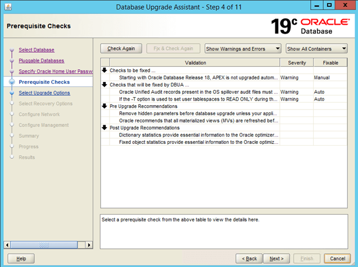The width and height of the screenshot is (358, 267).
Task: Open the 'Show Warnings and Errors' dropdown
Action: (243, 48)
